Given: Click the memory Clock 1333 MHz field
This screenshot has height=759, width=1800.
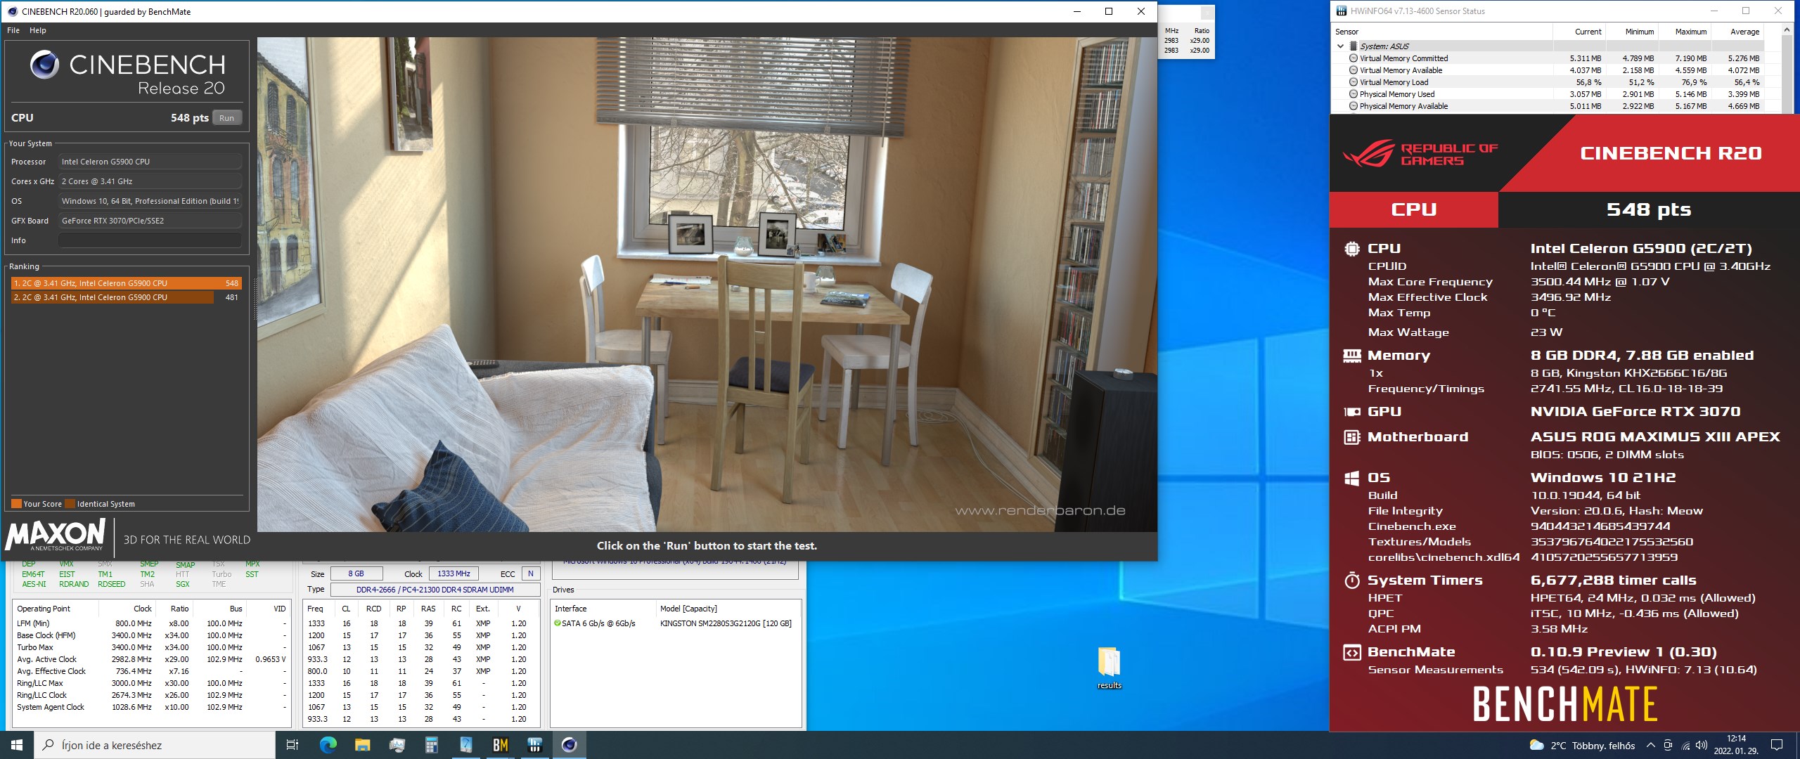Looking at the screenshot, I should [454, 573].
